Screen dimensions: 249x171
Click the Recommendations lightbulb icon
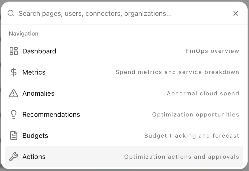(x=14, y=114)
